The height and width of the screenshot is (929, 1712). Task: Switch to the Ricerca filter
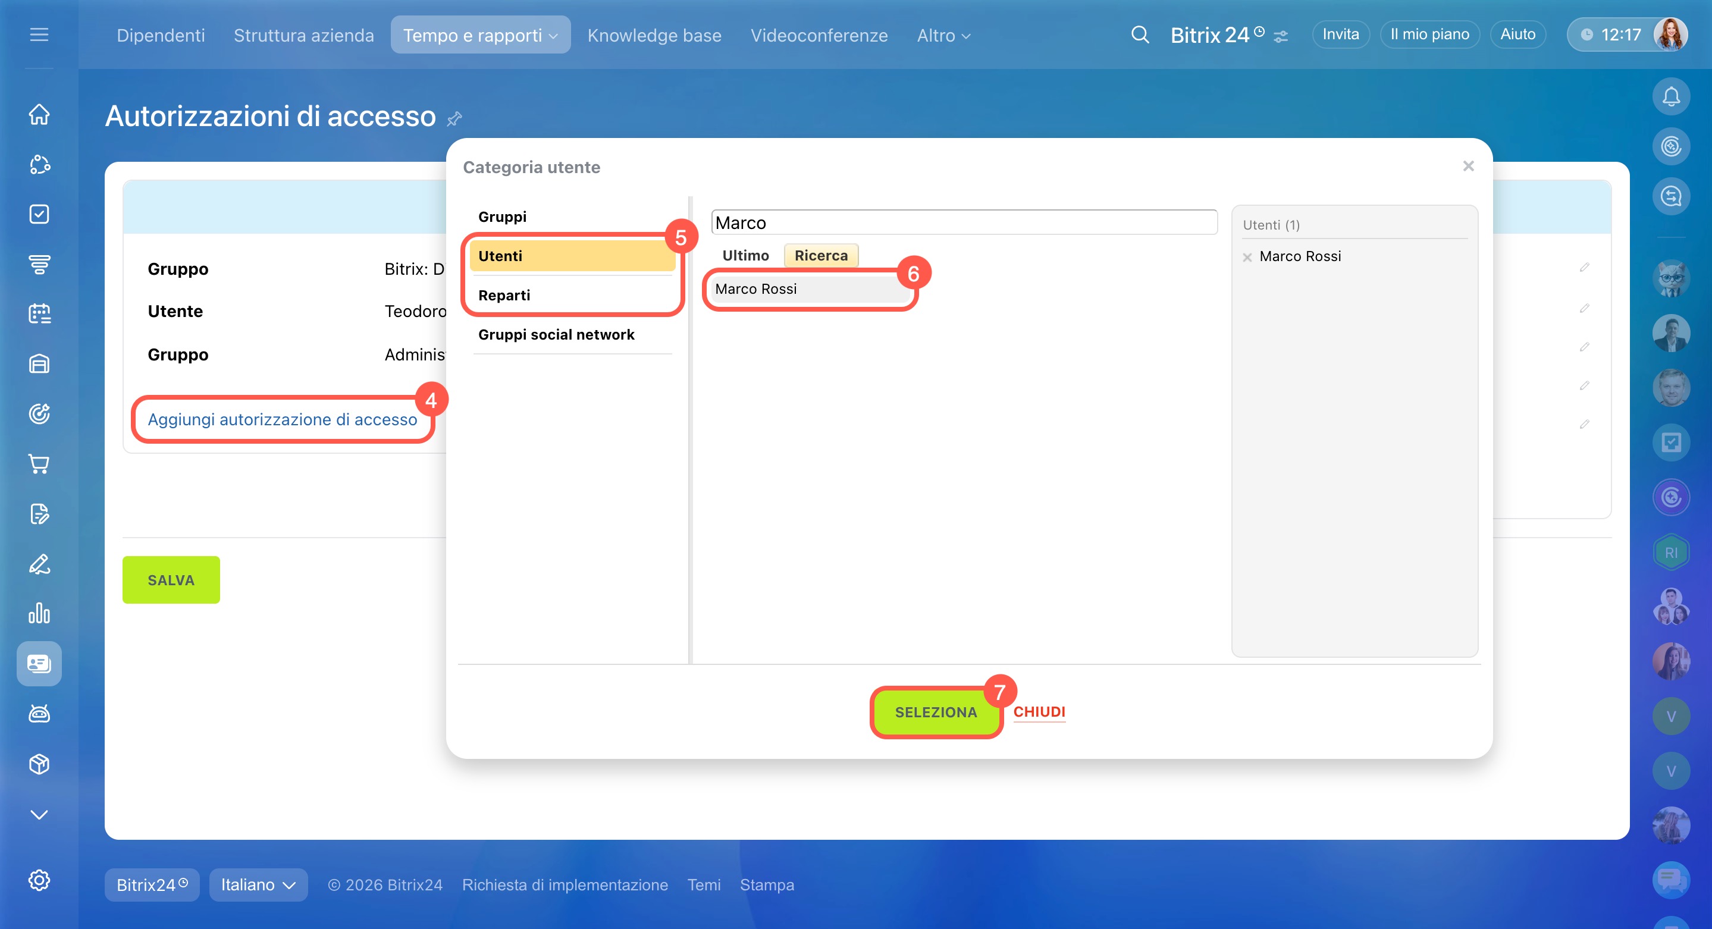pos(821,255)
